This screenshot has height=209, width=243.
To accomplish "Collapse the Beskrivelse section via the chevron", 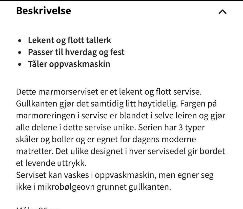I will point(222,12).
